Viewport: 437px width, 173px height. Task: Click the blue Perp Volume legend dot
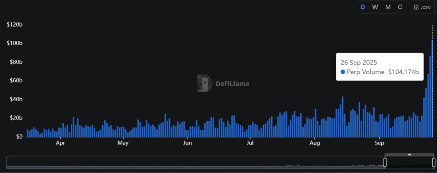point(343,72)
